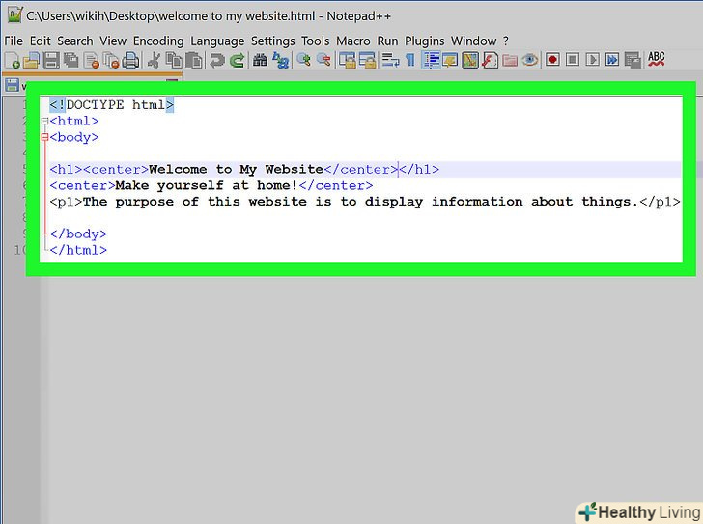Viewport: 703px width, 524px height.
Task: Open Document Map panel
Action: point(470,60)
